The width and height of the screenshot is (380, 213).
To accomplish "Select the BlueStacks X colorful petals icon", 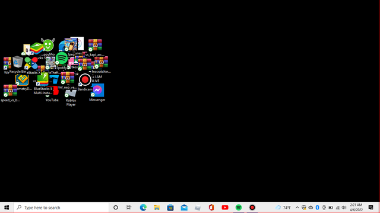I will coord(31,63).
